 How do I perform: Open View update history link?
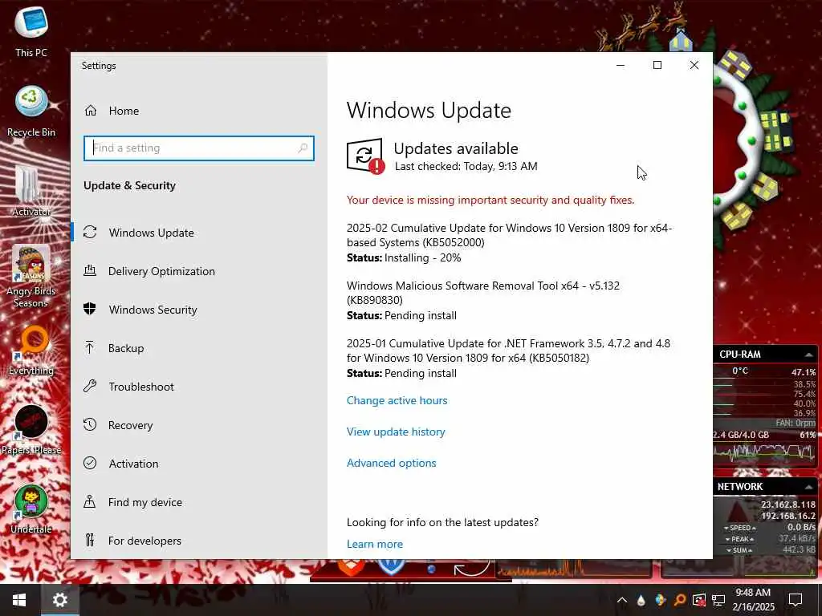(x=396, y=432)
